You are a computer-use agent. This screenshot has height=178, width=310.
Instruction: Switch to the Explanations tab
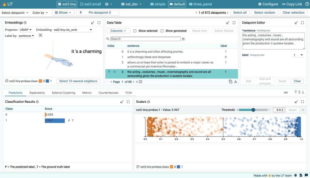37,93
